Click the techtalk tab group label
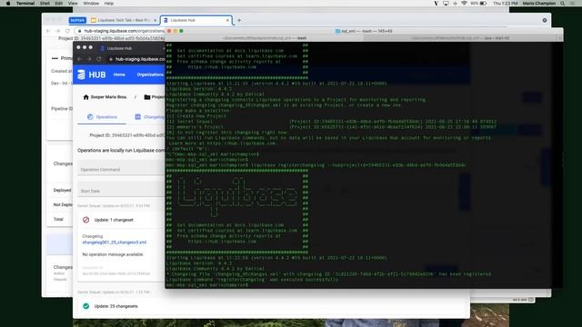This screenshot has width=582, height=327. 77,20
